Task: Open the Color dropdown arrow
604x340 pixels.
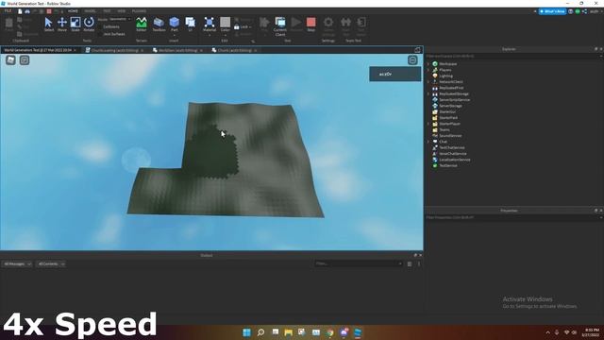Action: [x=225, y=35]
